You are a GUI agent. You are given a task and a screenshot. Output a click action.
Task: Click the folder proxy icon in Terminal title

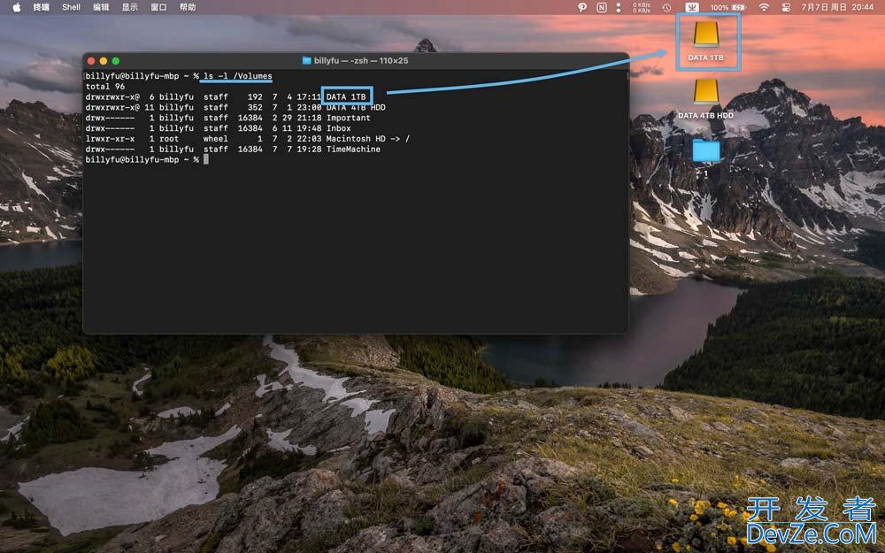(x=306, y=60)
